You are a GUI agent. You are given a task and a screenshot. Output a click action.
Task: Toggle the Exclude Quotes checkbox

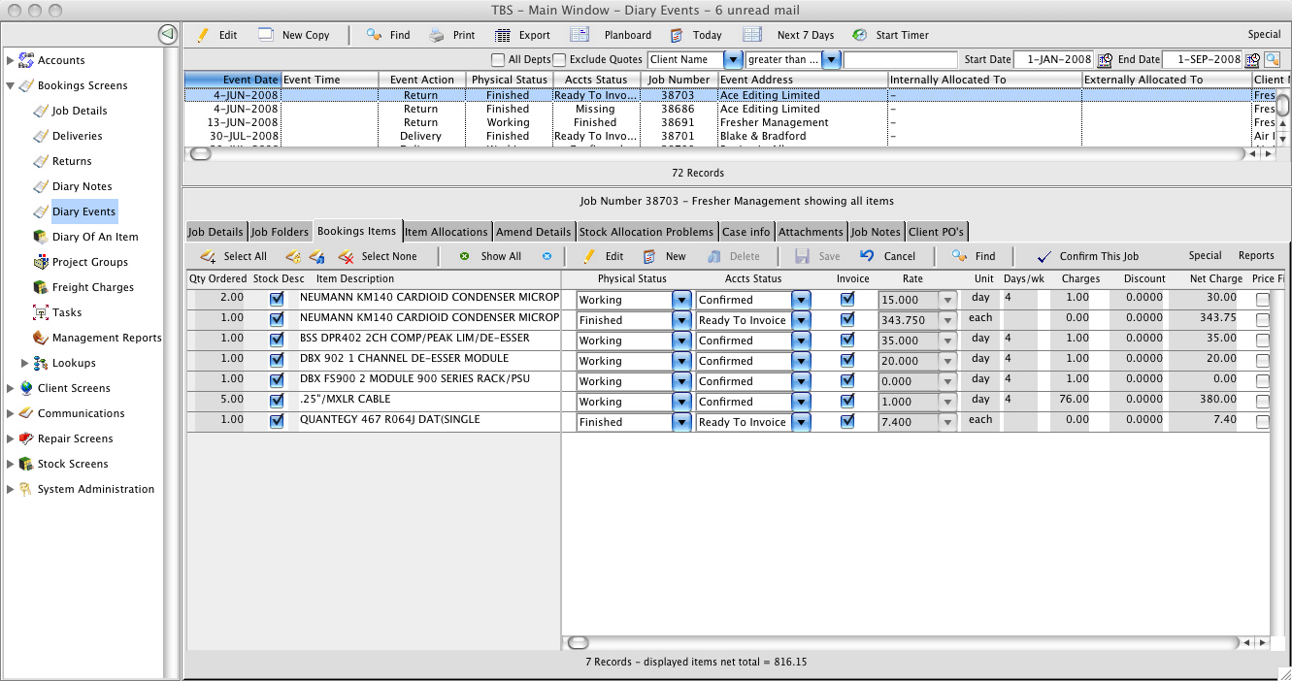[559, 60]
